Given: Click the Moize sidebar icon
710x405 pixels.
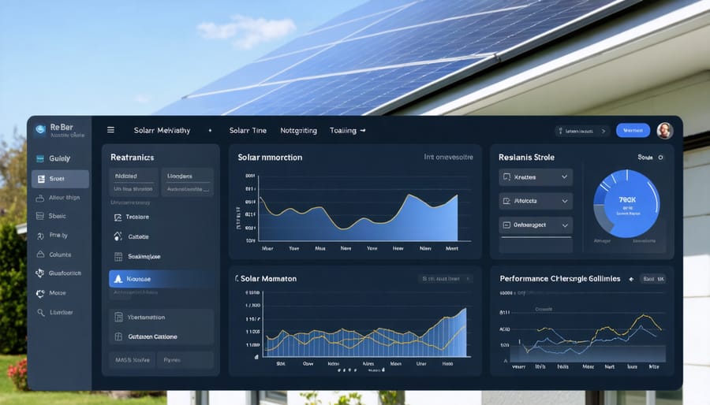Looking at the screenshot, I should pyautogui.click(x=40, y=293).
